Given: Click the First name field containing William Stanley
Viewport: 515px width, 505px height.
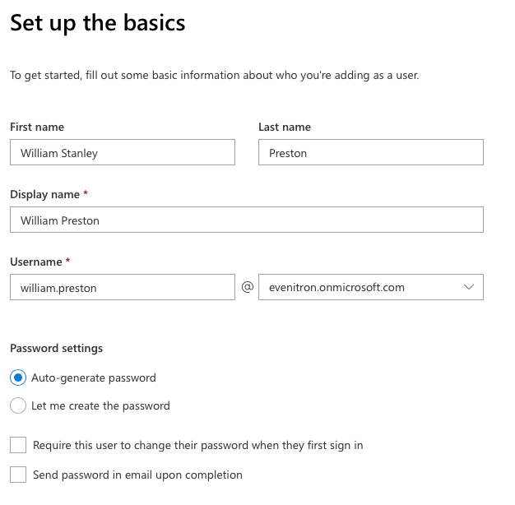Looking at the screenshot, I should (123, 152).
